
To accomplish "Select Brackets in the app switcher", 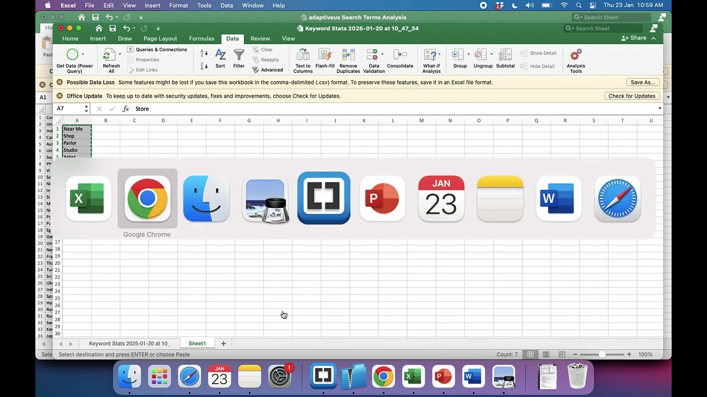I will [324, 198].
